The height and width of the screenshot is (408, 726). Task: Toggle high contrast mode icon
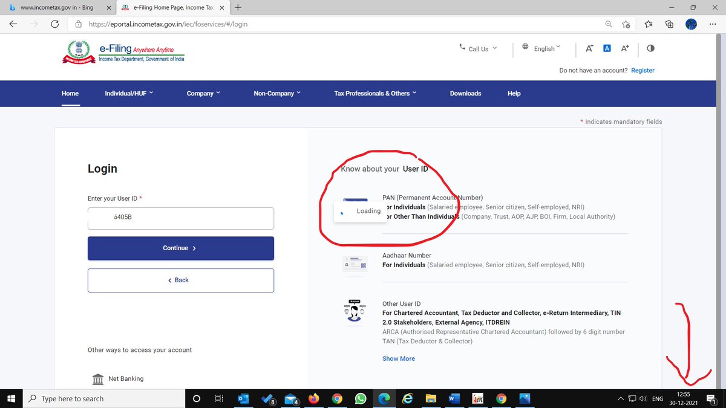651,48
